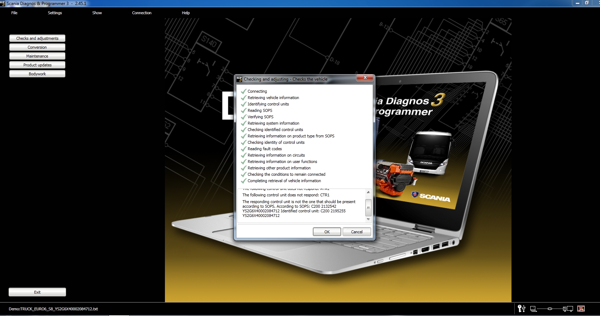Open the Help menu
This screenshot has height=316, width=600.
[x=186, y=13]
